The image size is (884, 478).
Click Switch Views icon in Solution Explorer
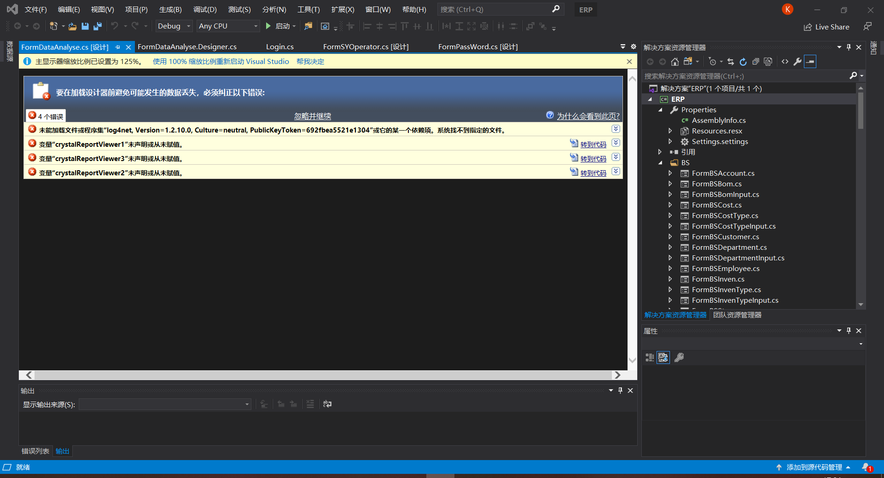coord(688,62)
